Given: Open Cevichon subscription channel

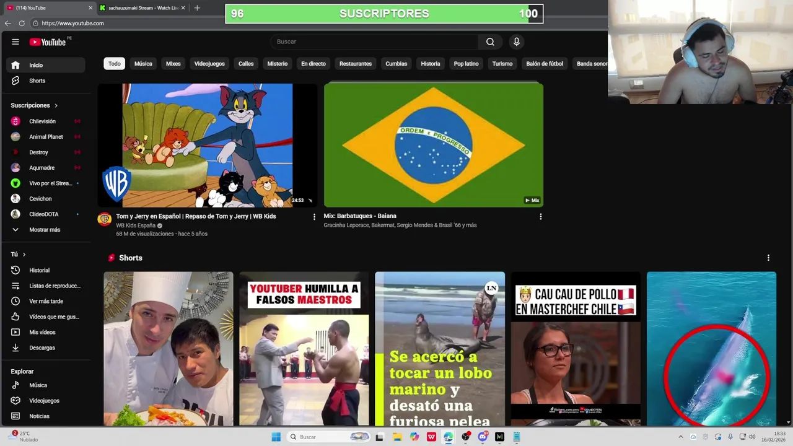Looking at the screenshot, I should click(46, 199).
